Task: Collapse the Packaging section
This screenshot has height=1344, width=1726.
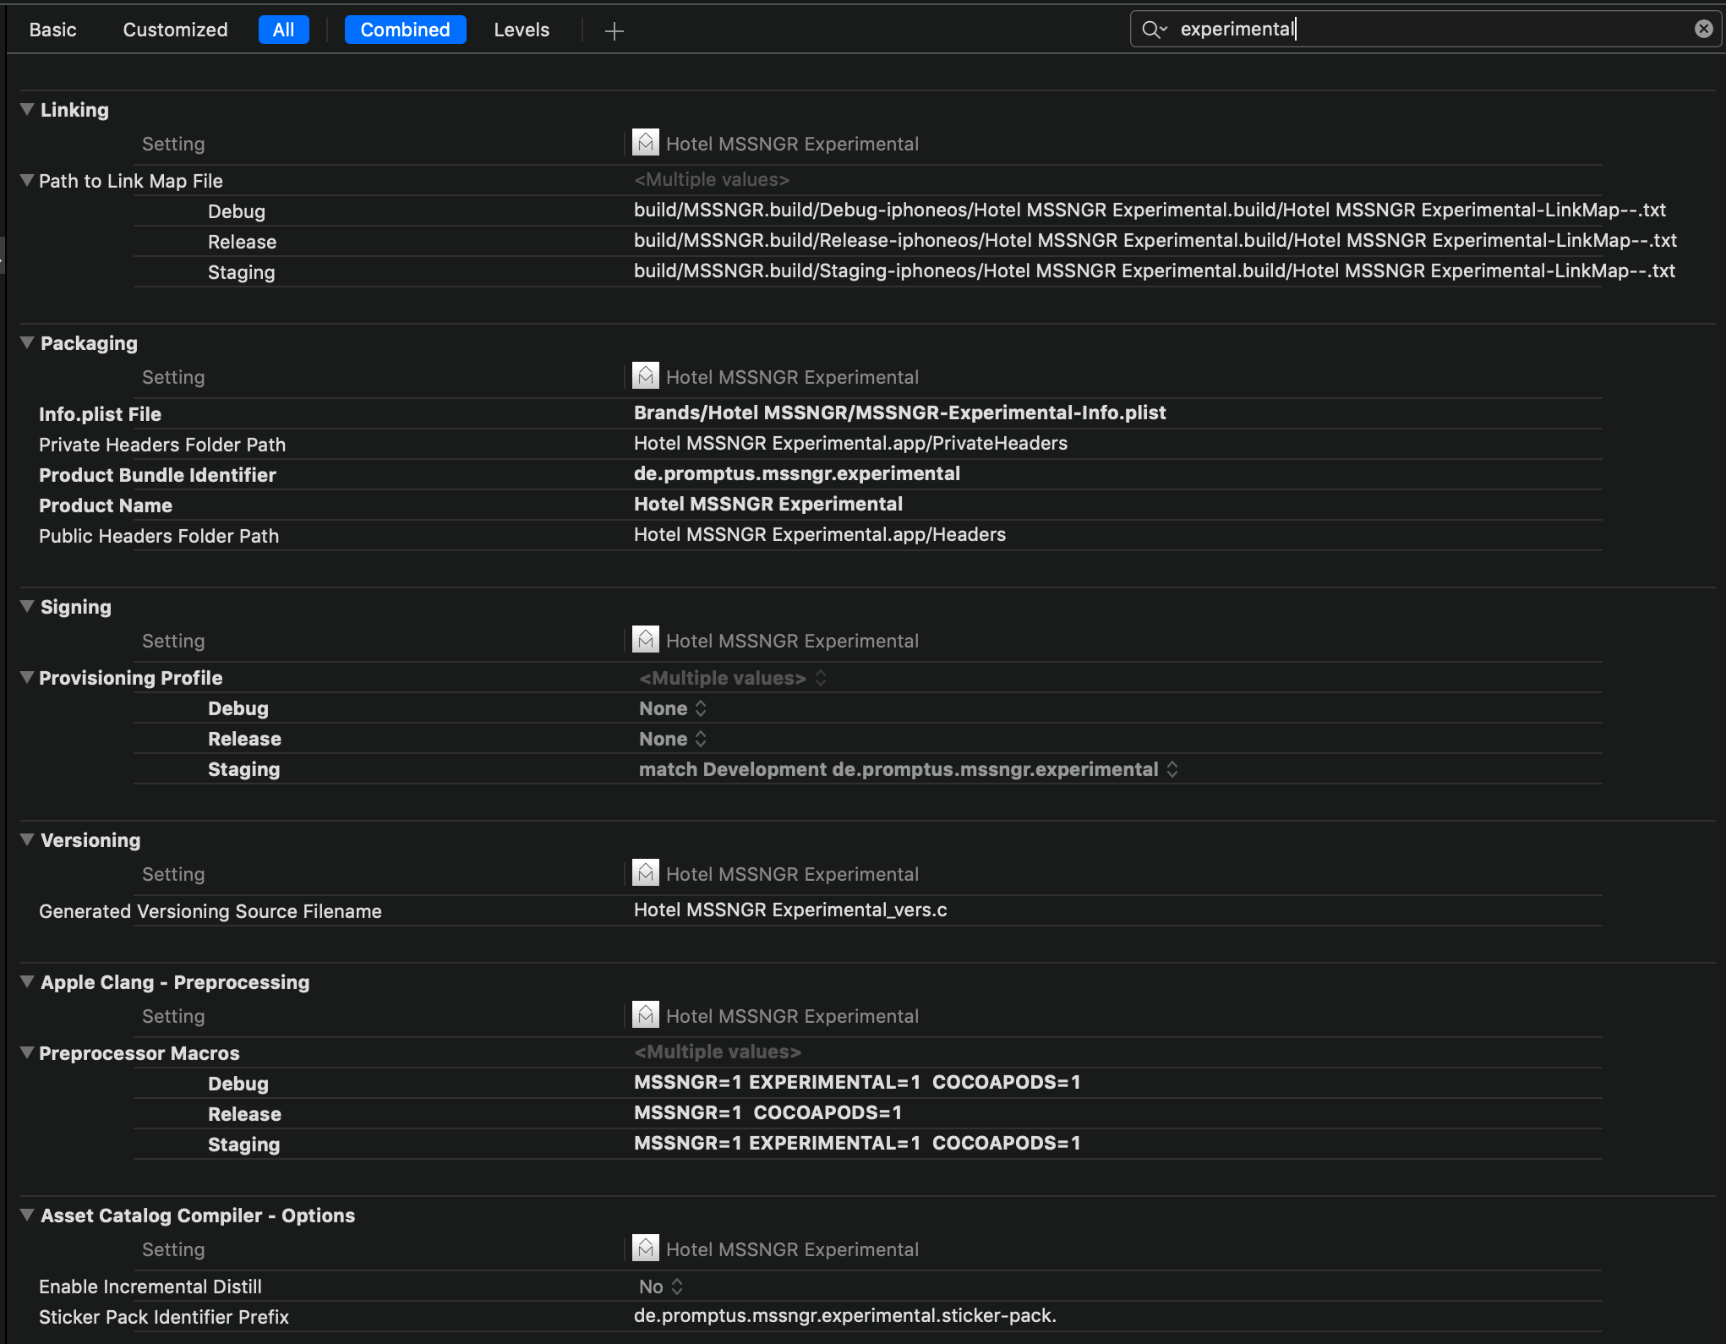Action: (27, 343)
